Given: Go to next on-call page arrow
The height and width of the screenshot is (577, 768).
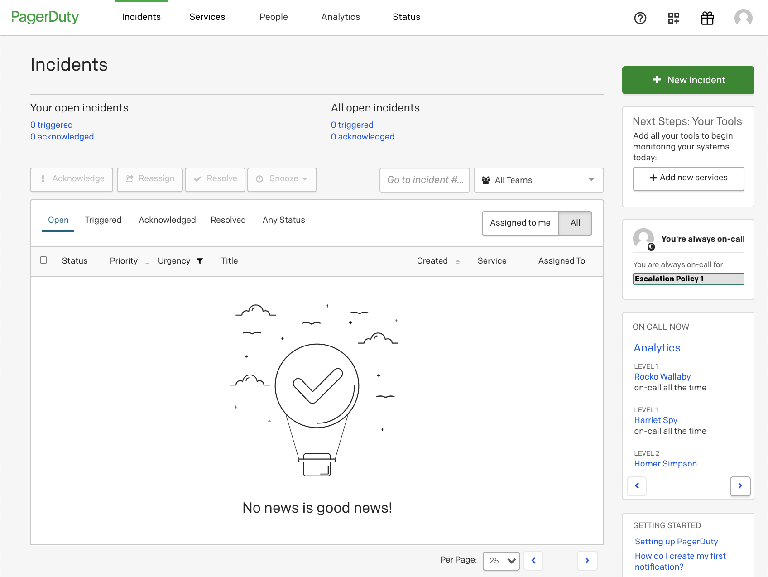Looking at the screenshot, I should pos(740,486).
